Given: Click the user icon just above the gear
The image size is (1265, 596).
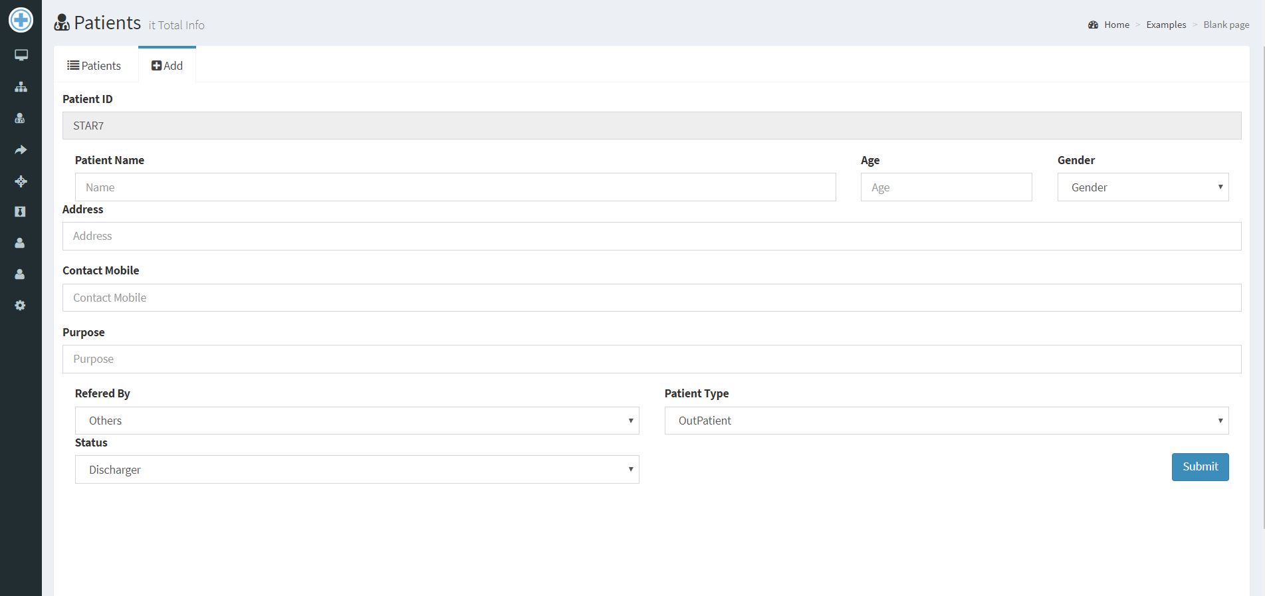Looking at the screenshot, I should click(20, 274).
